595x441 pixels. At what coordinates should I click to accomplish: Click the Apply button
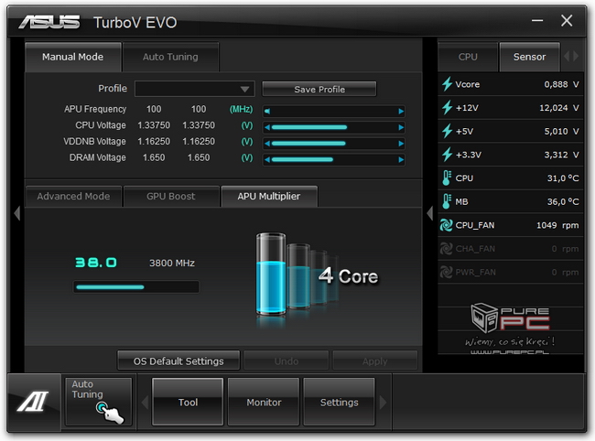pyautogui.click(x=375, y=361)
